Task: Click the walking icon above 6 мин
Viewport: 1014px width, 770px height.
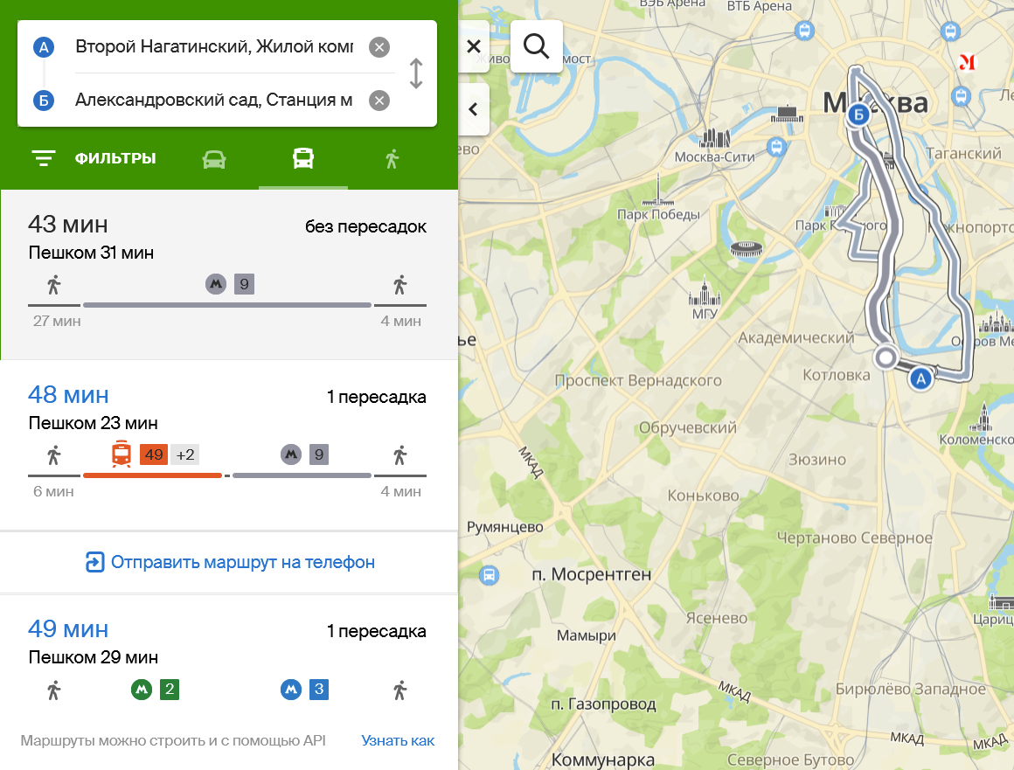Action: [53, 455]
